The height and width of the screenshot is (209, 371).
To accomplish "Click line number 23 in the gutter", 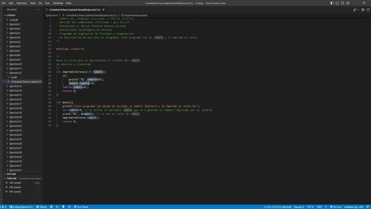I will tap(50, 83).
